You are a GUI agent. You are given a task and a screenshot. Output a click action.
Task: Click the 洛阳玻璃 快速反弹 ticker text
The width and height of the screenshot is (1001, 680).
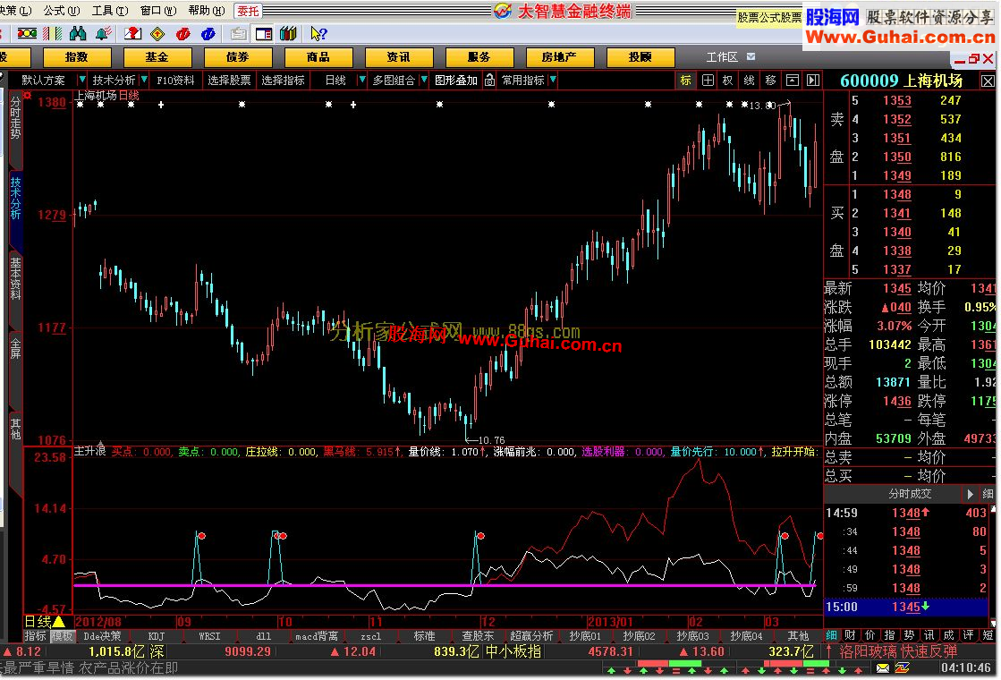point(898,651)
